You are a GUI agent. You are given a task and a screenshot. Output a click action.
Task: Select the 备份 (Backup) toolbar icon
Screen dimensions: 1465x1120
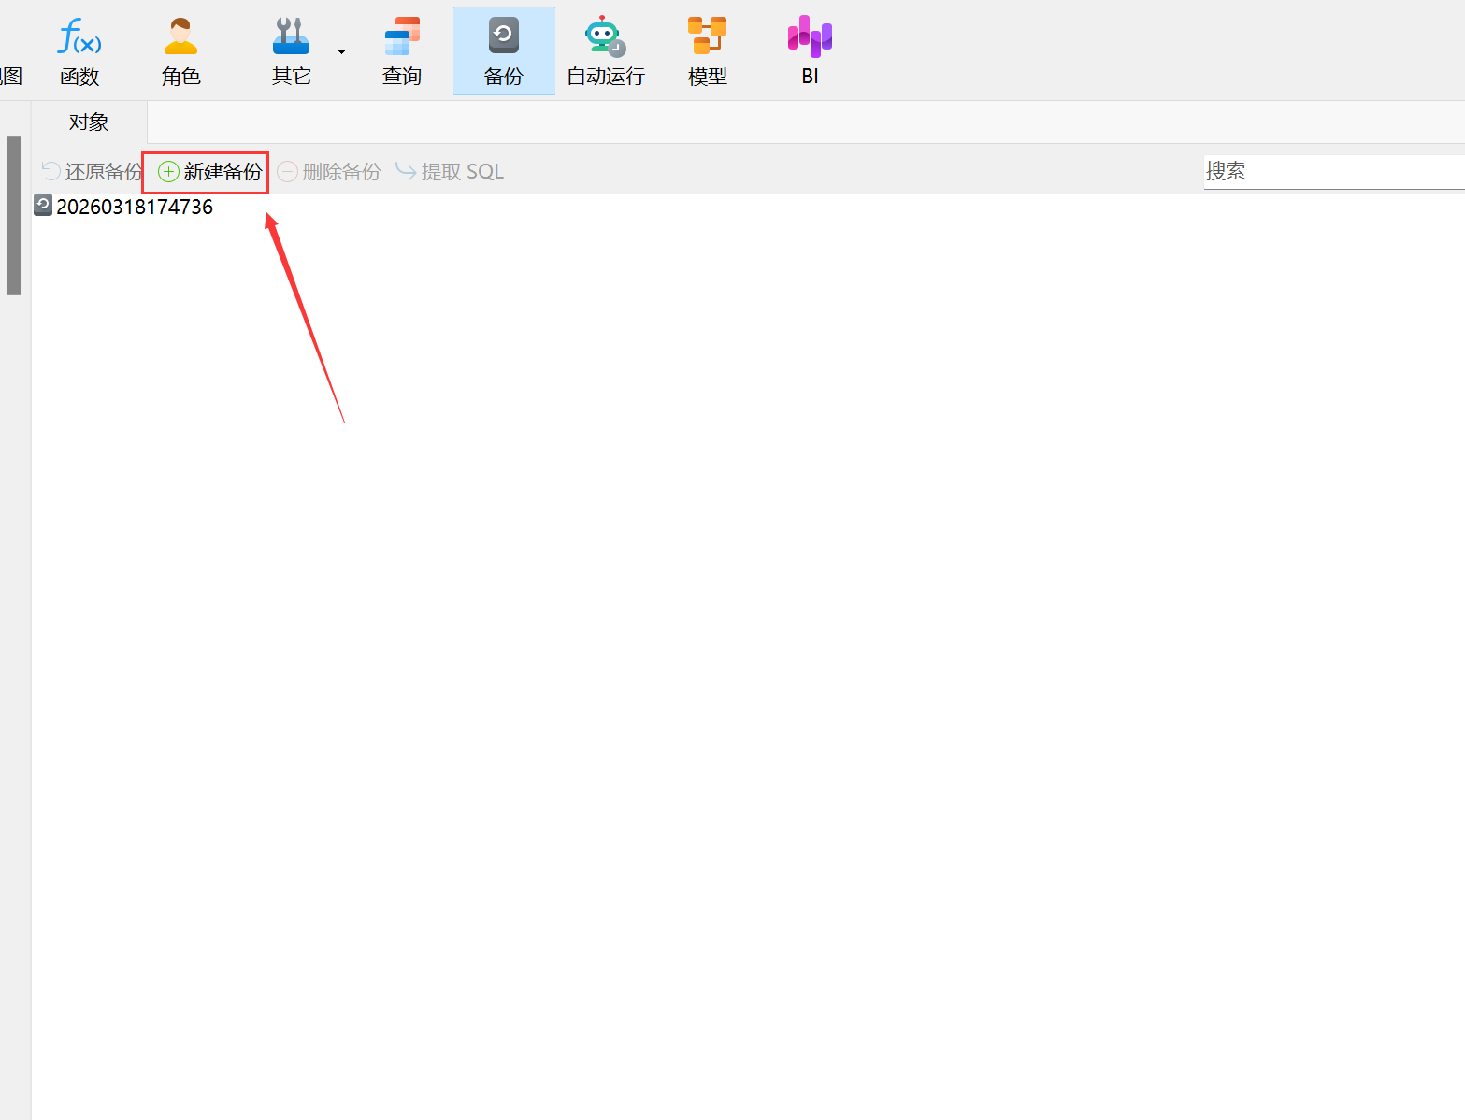coord(503,51)
